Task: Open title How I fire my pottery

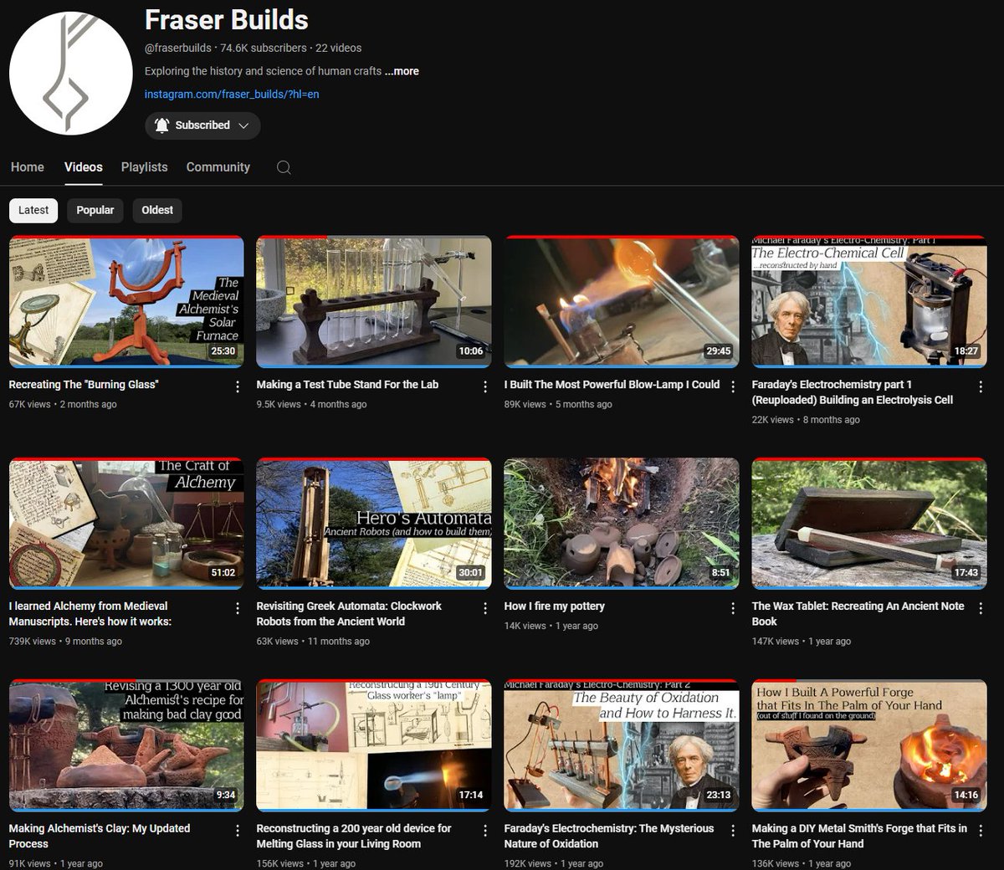Action: [x=554, y=606]
